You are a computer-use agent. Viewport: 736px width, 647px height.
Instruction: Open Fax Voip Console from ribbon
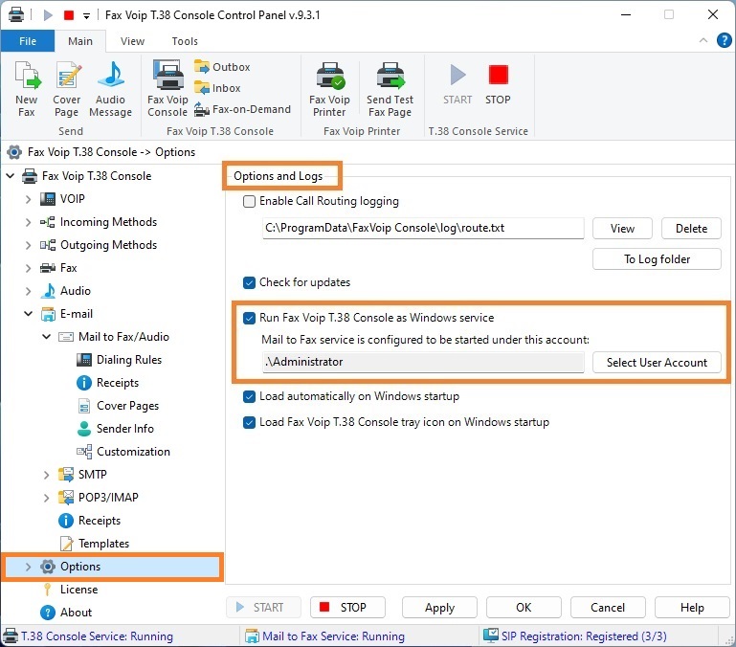pos(167,89)
